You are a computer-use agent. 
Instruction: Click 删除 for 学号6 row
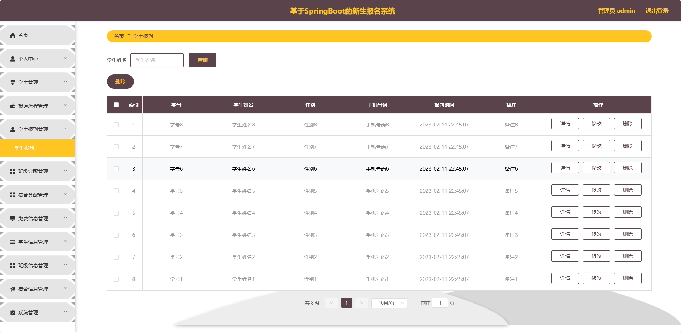(x=628, y=168)
